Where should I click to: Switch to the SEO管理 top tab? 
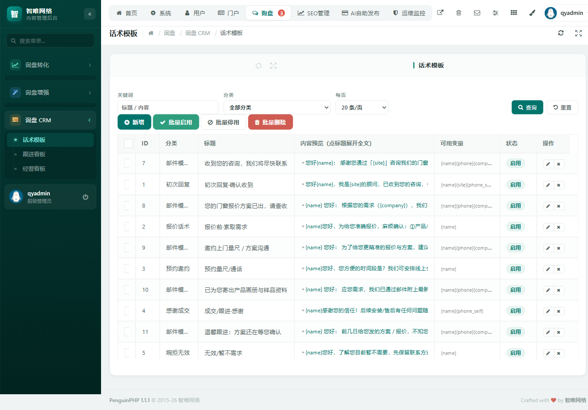(314, 13)
